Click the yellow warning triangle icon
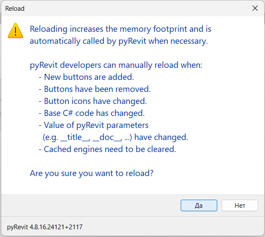 pos(15,31)
